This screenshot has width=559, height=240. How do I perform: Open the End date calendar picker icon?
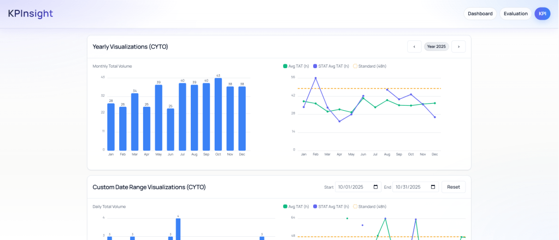point(433,187)
